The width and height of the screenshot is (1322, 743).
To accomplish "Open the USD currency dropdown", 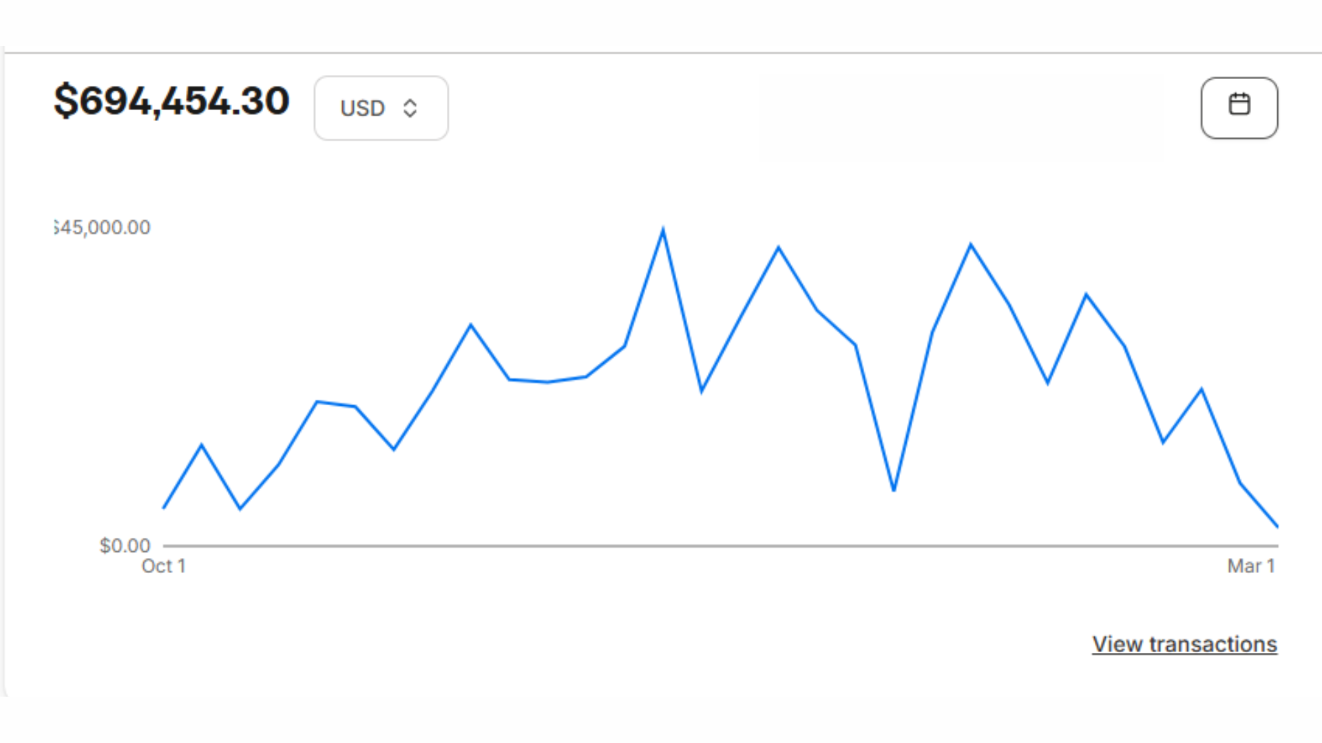I will coord(381,108).
